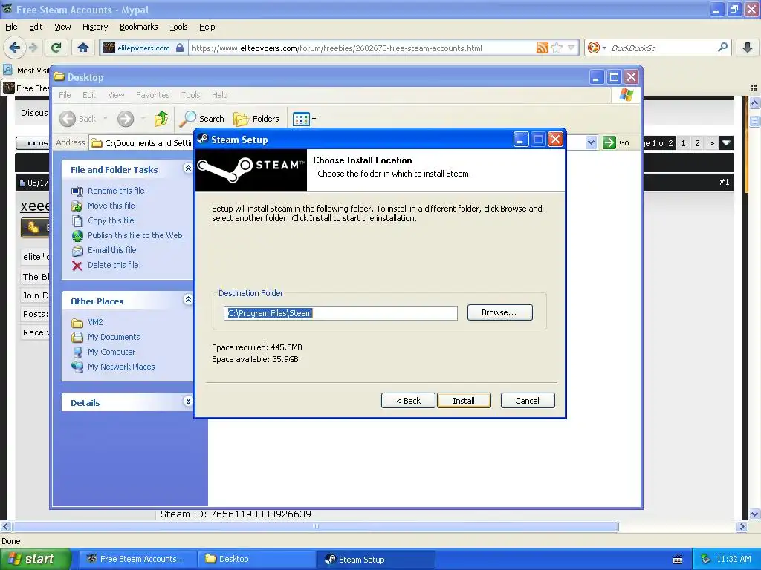Screen dimensions: 761x570
Task: Open the browser History menu
Action: click(94, 27)
